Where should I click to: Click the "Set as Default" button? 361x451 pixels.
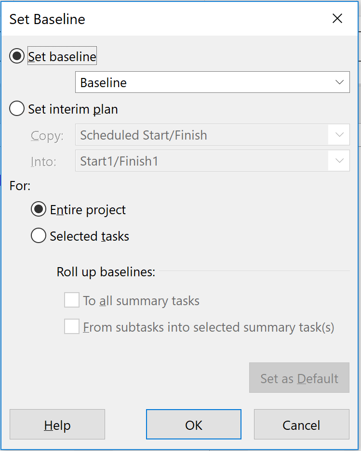299,378
